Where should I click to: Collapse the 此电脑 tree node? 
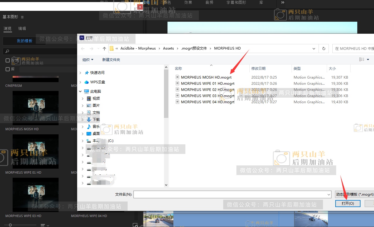coord(80,92)
